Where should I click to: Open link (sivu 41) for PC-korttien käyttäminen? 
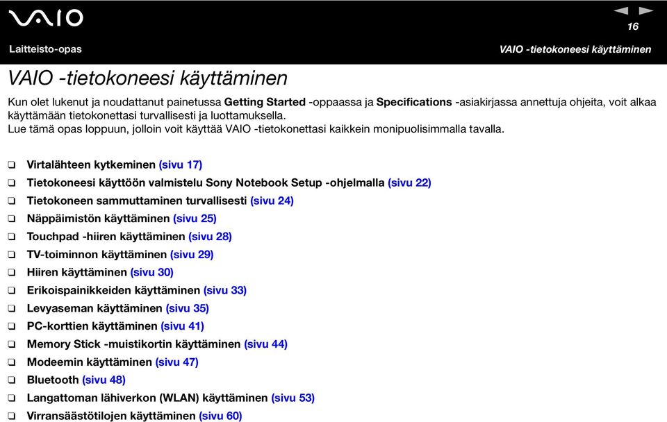click(183, 326)
